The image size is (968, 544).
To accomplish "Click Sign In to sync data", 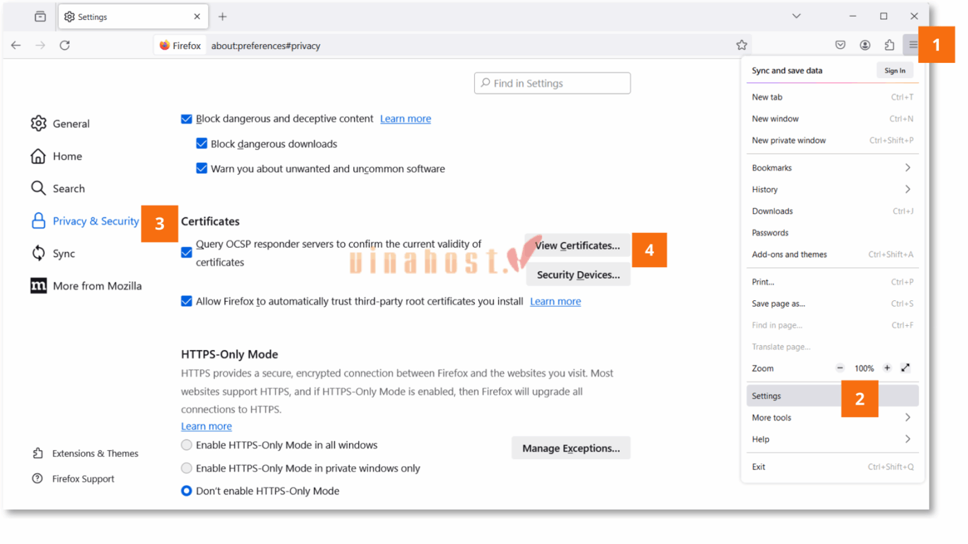I will [x=895, y=70].
